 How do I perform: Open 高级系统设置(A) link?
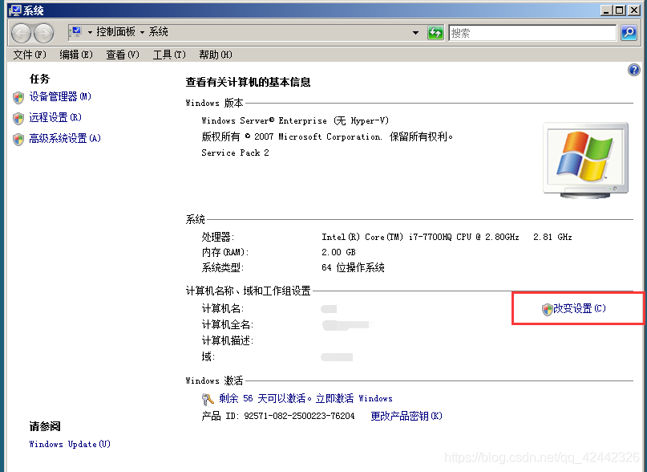coord(65,138)
